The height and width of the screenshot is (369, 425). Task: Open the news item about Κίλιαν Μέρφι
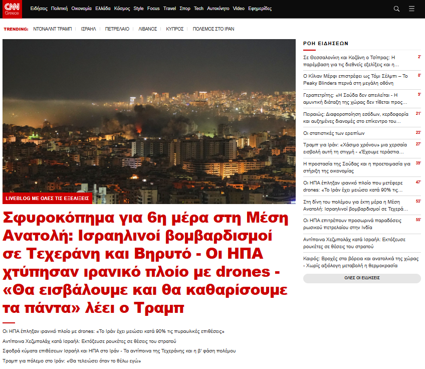pyautogui.click(x=355, y=79)
